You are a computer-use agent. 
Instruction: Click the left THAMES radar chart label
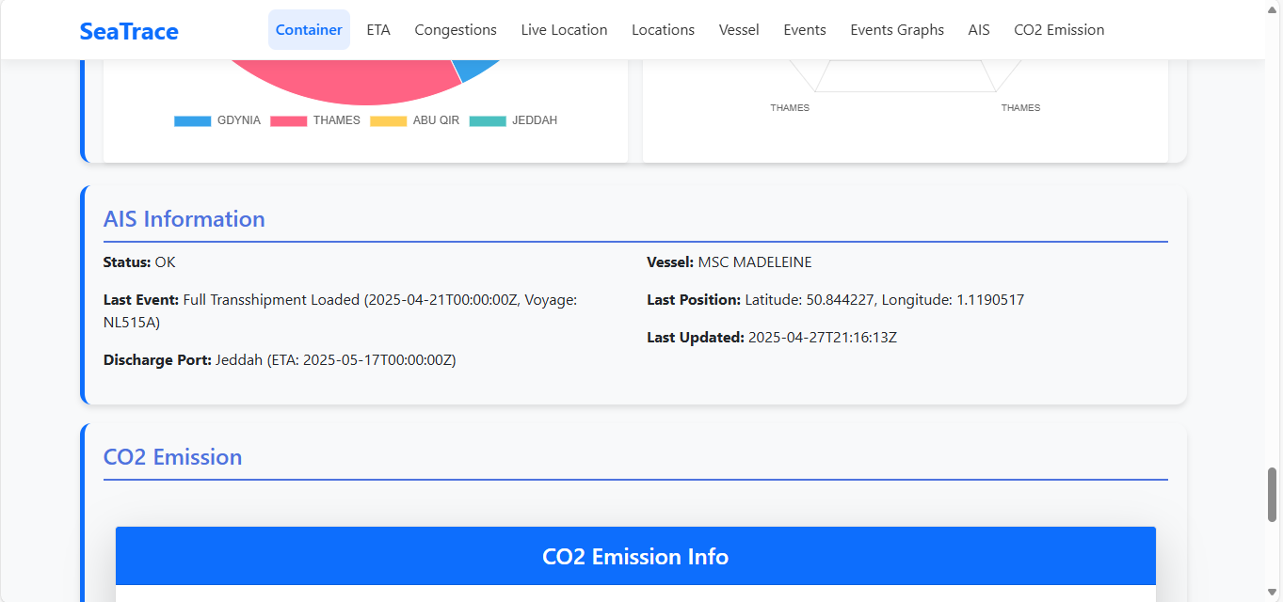[790, 108]
